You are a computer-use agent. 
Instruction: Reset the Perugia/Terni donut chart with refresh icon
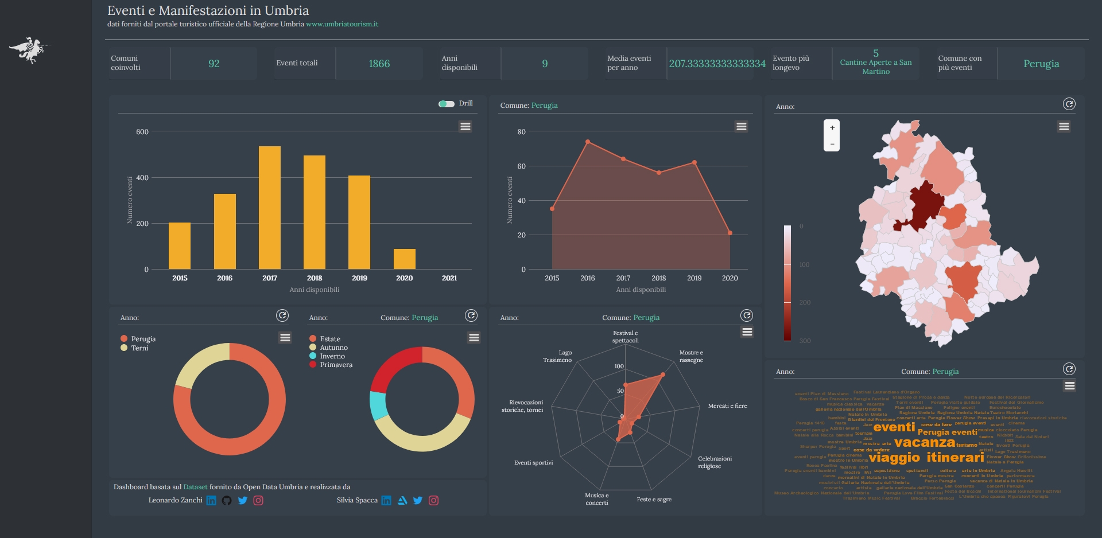pyautogui.click(x=282, y=315)
